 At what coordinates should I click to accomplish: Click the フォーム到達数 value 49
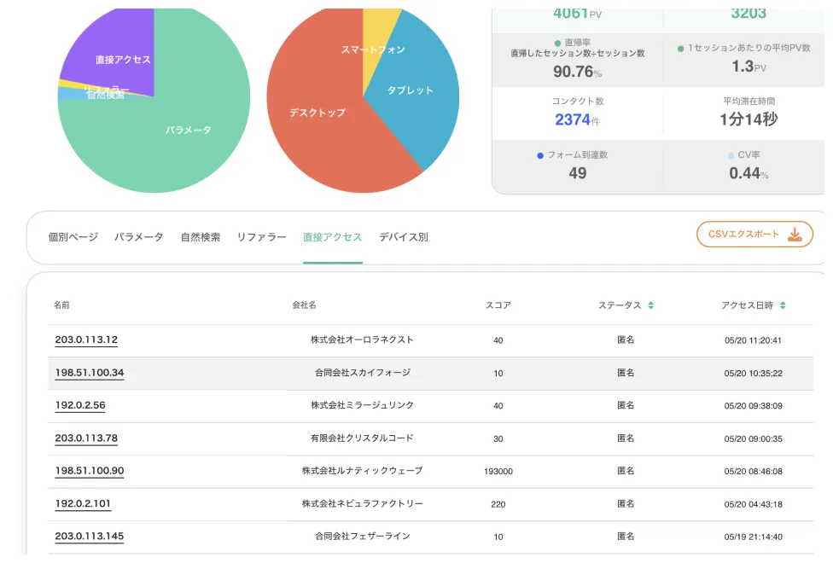click(578, 173)
